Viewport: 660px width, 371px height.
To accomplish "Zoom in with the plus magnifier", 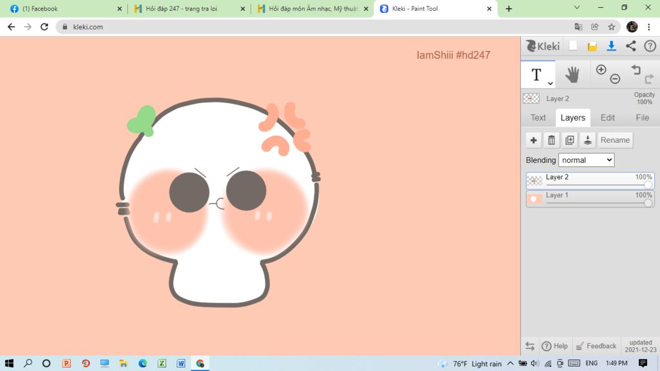I will (x=601, y=70).
